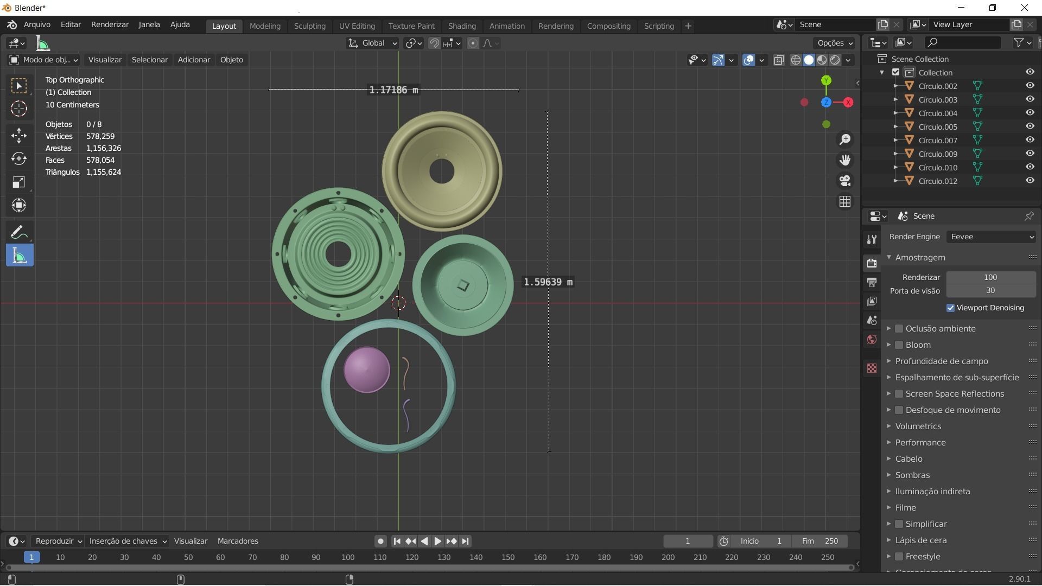Toggle camera view icon
This screenshot has width=1042, height=586.
[845, 181]
